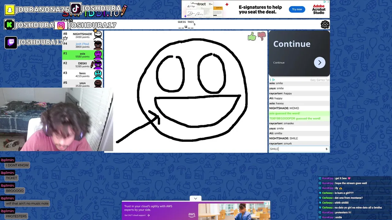
Task: Click E-signatures ad headline
Action: pyautogui.click(x=260, y=9)
